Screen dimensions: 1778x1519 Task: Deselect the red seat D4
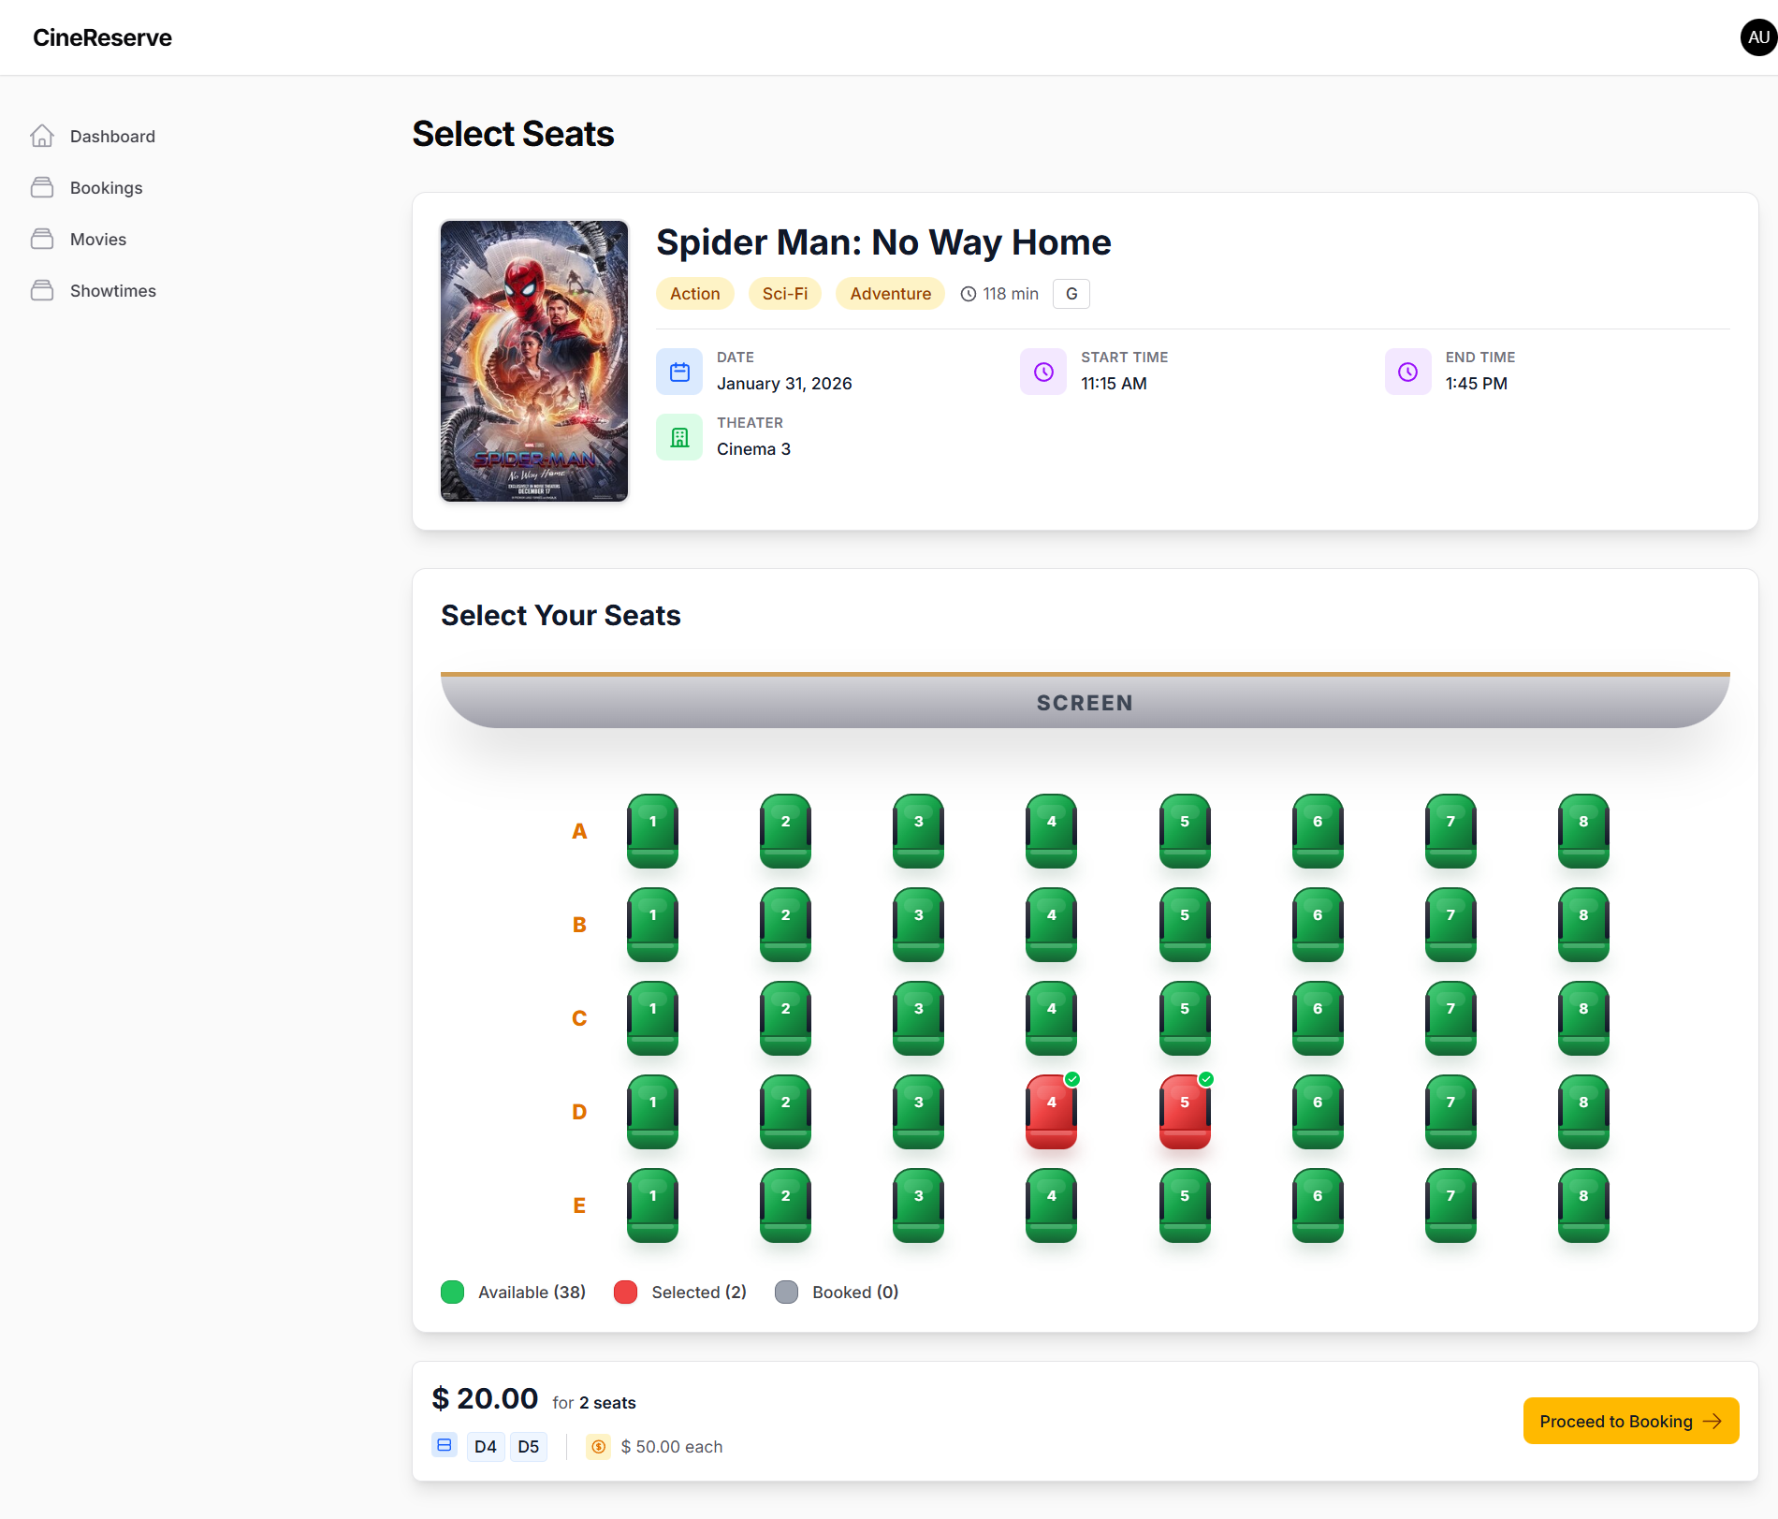1051,1111
